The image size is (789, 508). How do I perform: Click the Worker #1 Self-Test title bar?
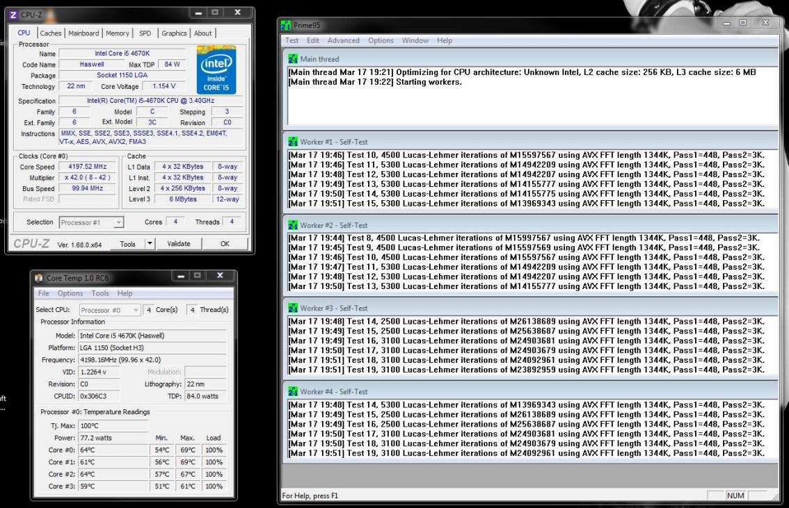click(x=530, y=142)
